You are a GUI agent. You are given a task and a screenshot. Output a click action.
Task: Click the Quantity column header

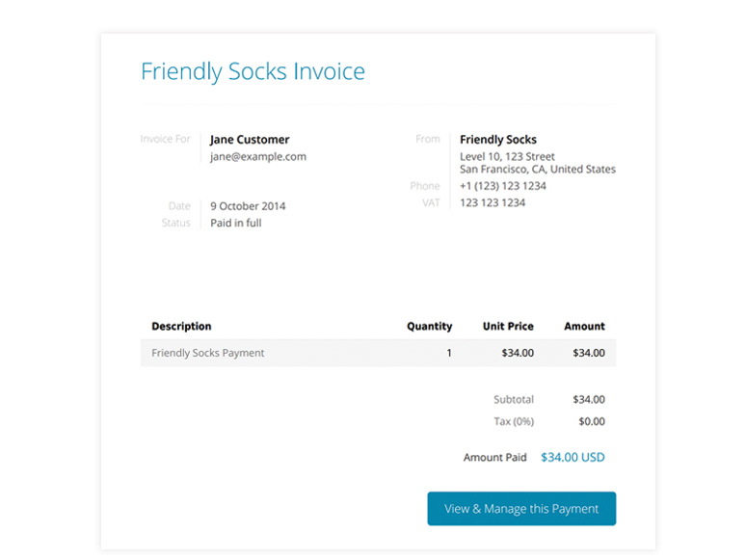point(430,327)
